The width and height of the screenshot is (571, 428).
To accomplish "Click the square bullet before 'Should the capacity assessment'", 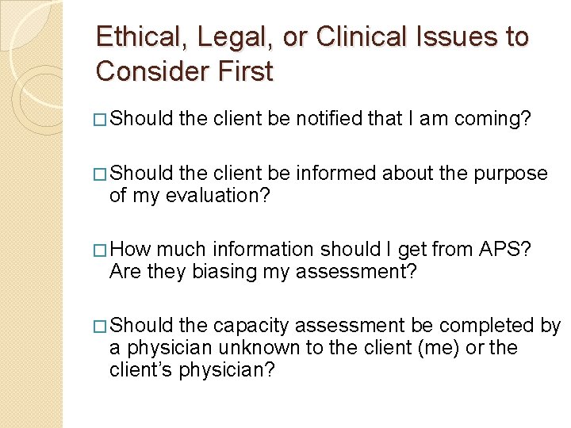I will (x=100, y=327).
